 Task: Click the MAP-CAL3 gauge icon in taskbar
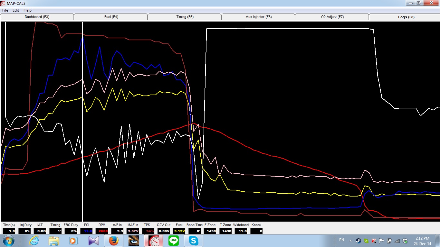click(x=153, y=241)
